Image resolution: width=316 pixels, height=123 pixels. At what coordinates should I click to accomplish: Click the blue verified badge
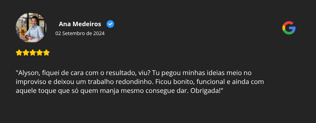coord(110,24)
